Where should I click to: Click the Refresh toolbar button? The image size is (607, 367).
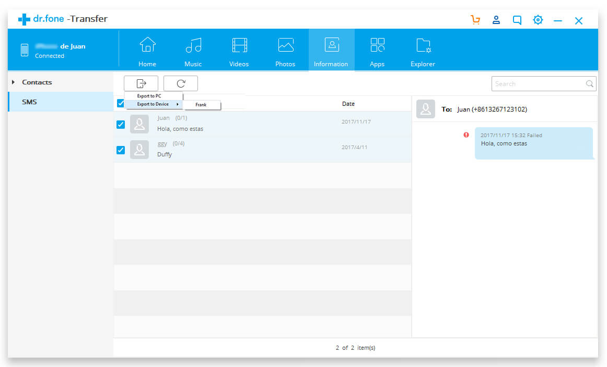(181, 83)
